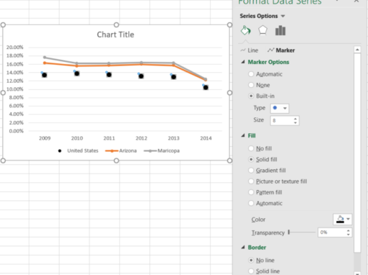Select the Pattern fill option
This screenshot has width=368, height=275.
tap(251, 192)
